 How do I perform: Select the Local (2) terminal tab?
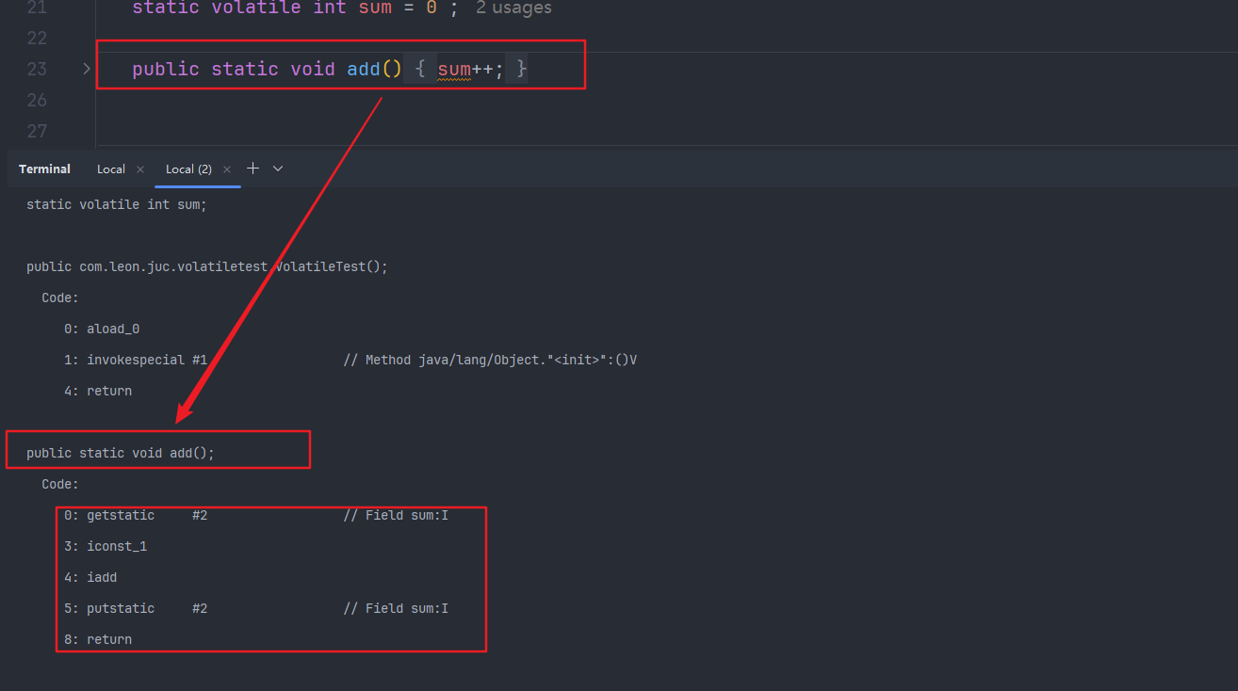188,169
